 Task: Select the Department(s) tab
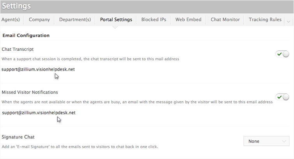[75, 19]
